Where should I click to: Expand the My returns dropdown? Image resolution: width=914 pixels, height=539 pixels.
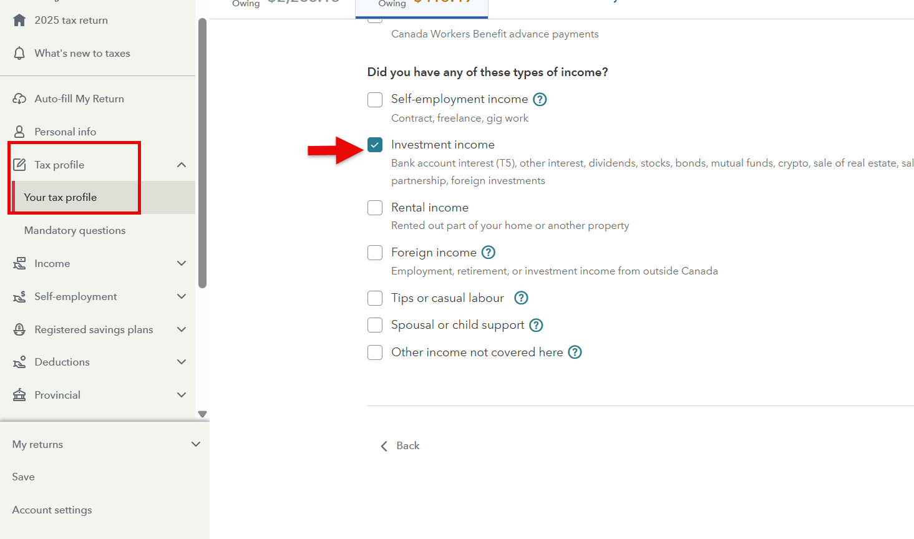[x=196, y=444]
